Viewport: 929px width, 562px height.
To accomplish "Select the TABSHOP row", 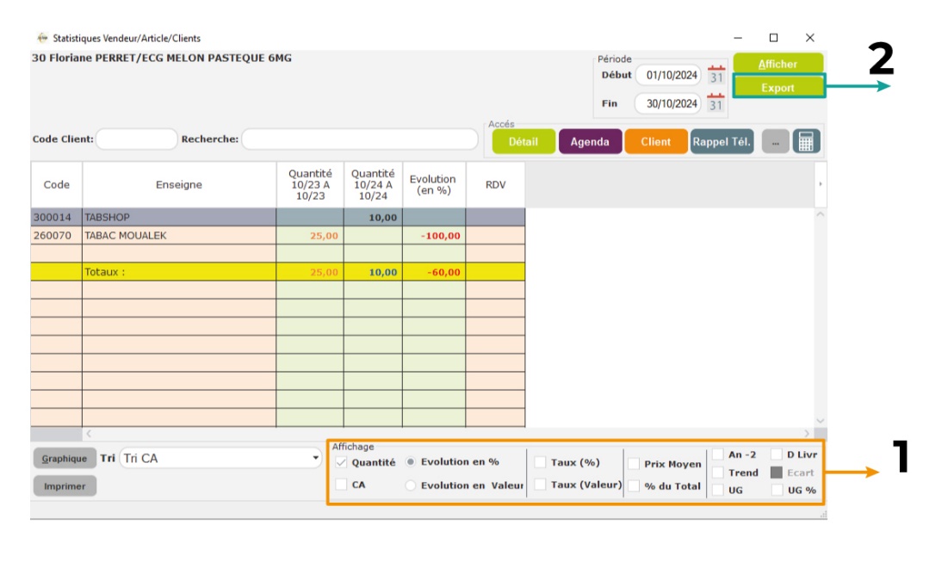I will tap(278, 218).
